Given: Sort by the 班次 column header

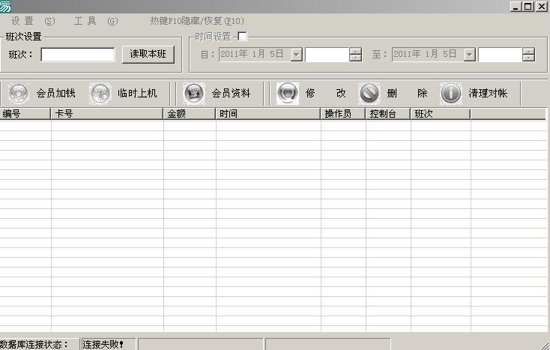Looking at the screenshot, I should point(440,114).
